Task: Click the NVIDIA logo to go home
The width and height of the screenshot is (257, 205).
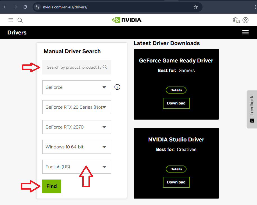Action: (127, 20)
